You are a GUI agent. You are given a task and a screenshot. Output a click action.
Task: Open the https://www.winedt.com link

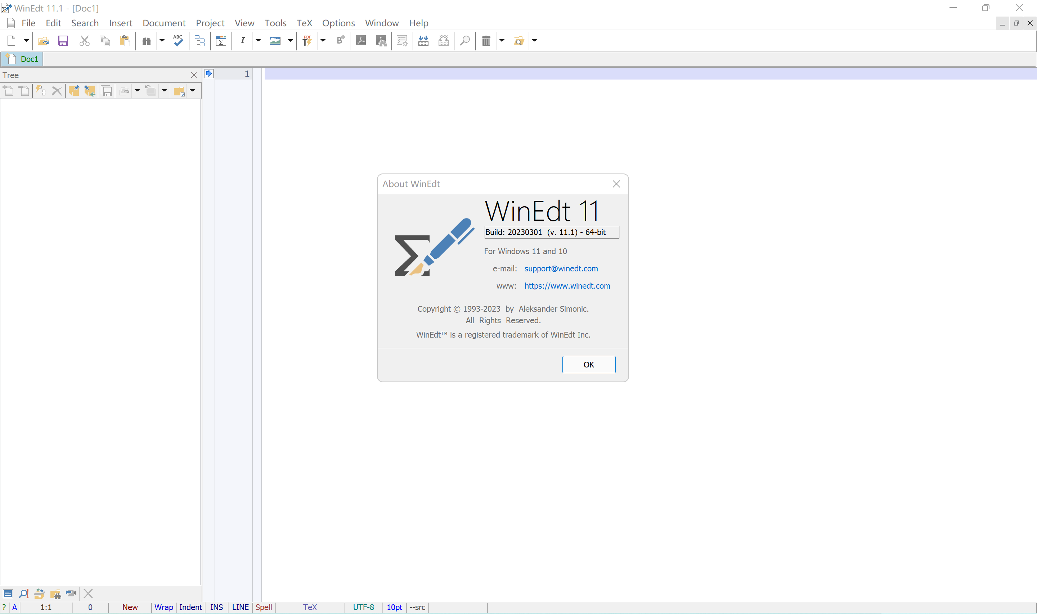coord(567,286)
